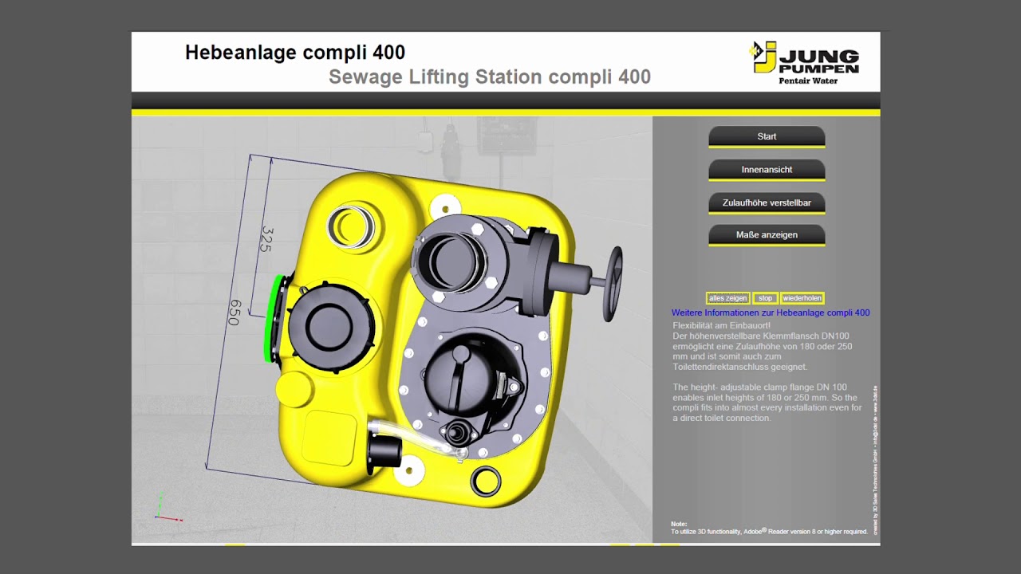Click the alles zeigen button

pos(727,298)
